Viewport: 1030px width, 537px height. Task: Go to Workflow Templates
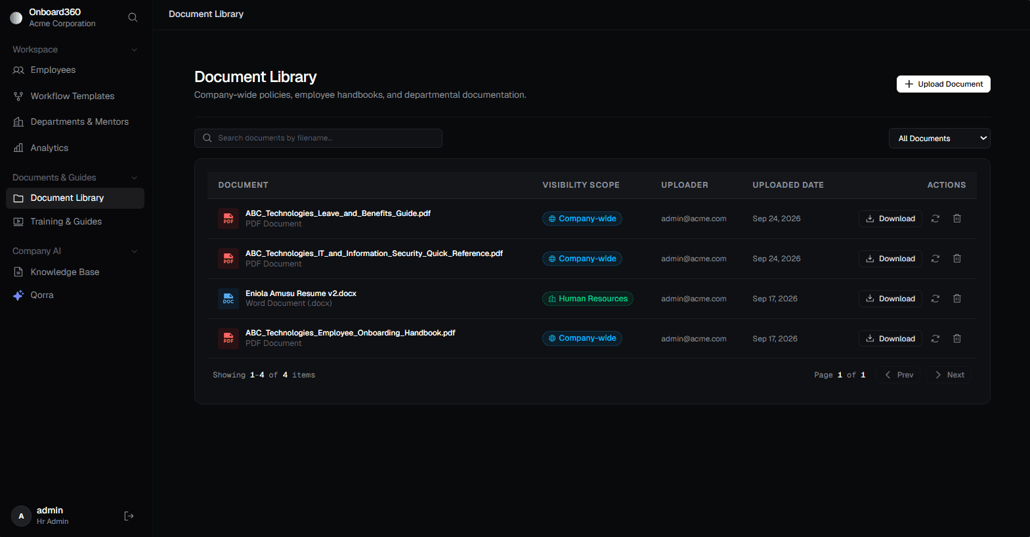(x=75, y=97)
